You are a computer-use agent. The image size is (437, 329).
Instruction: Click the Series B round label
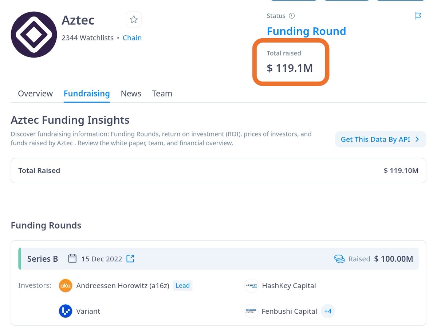click(x=43, y=259)
